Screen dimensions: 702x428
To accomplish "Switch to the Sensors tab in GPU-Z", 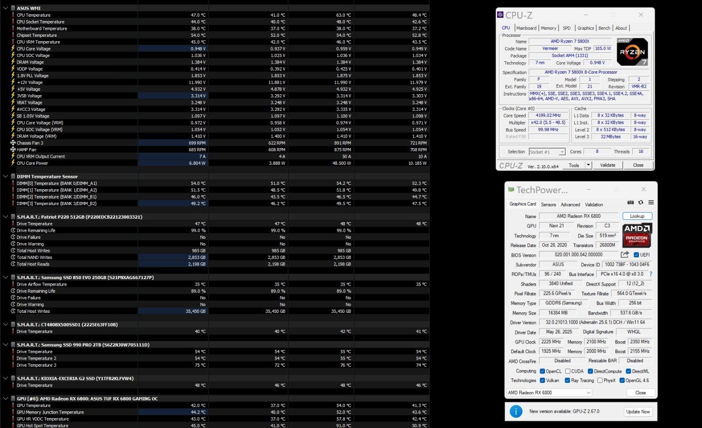I will point(548,205).
